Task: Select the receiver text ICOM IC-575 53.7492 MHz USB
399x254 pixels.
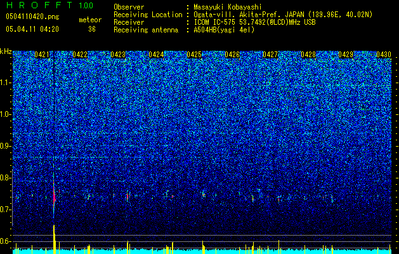Action: click(x=254, y=22)
